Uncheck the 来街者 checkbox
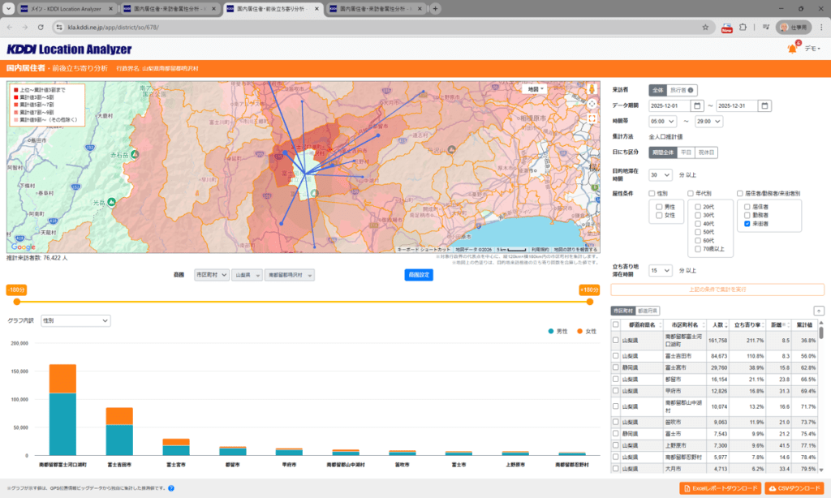Viewport: 831px width, 498px height. coord(746,223)
